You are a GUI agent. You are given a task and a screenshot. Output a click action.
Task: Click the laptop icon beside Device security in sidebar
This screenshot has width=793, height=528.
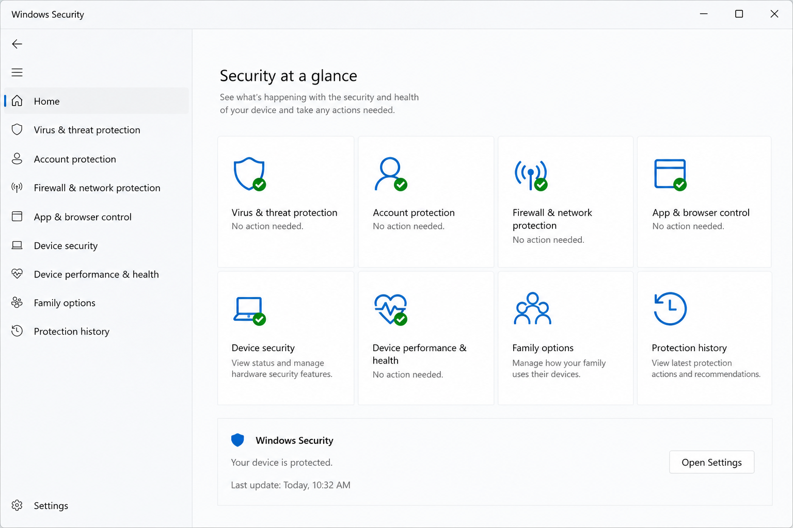[x=17, y=245]
